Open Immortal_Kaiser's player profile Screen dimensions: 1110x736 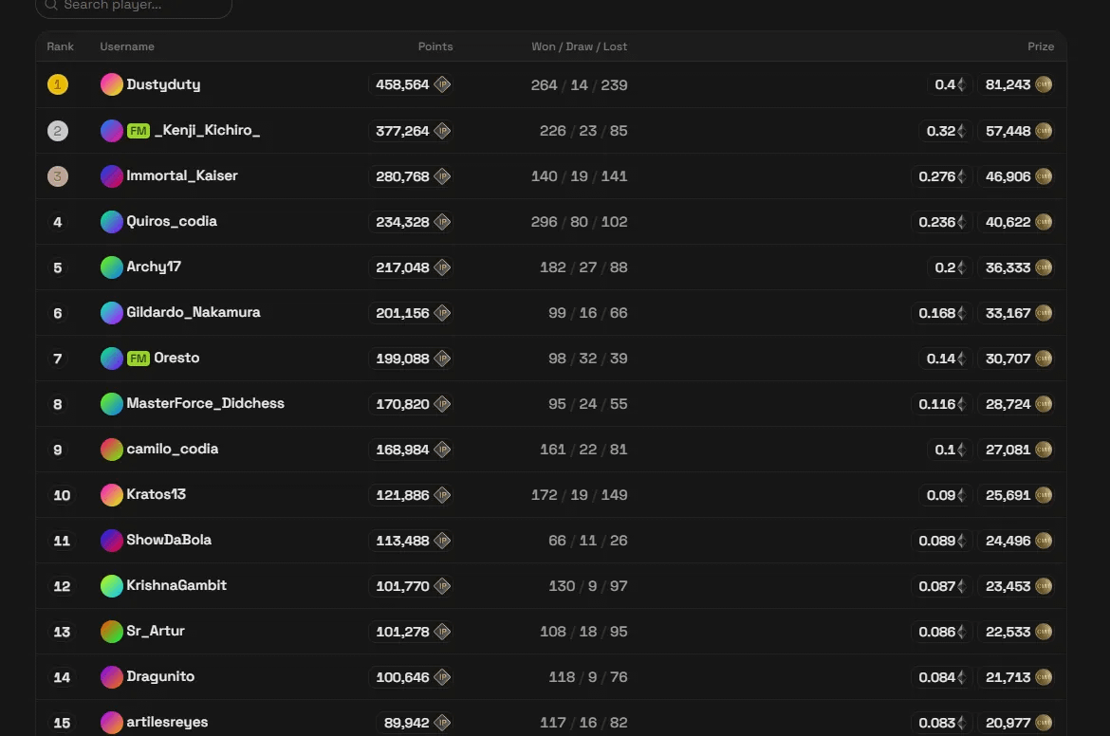point(182,175)
